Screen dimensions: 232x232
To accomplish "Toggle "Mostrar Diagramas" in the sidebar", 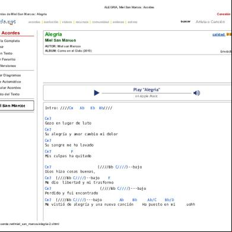I will coord(10,75).
